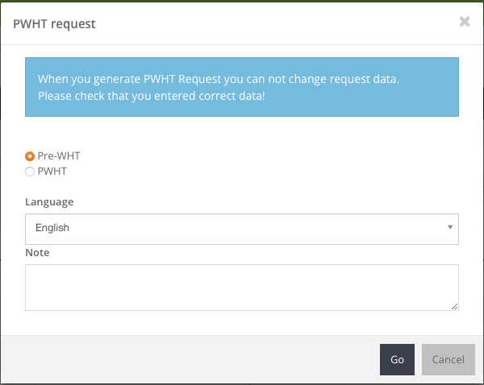Click the blue warning info box
Screen dimensions: 484x385
[241, 88]
